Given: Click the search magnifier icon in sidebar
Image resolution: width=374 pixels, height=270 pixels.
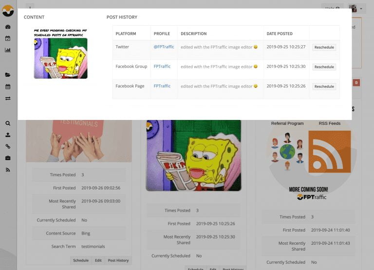Looking at the screenshot, I should coord(8,123).
